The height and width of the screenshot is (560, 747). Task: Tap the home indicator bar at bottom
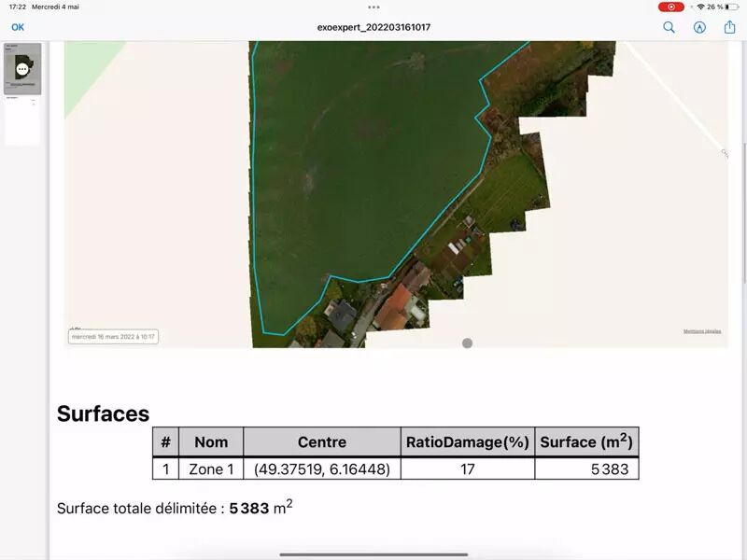[373, 554]
